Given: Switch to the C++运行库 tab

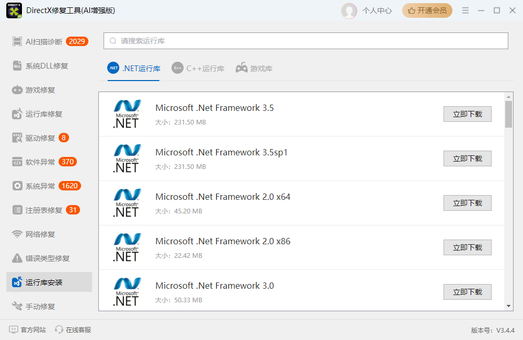Looking at the screenshot, I should click(198, 68).
